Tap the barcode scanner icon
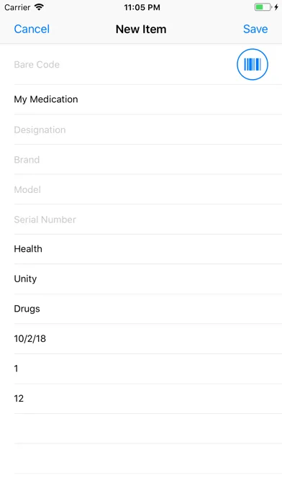This screenshot has width=282, height=501. point(253,64)
